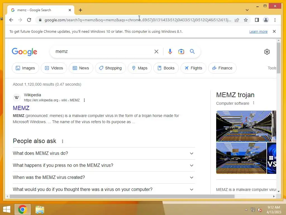The image size is (286, 215).
Task: Expand What would you do if virus question
Action: point(104,190)
